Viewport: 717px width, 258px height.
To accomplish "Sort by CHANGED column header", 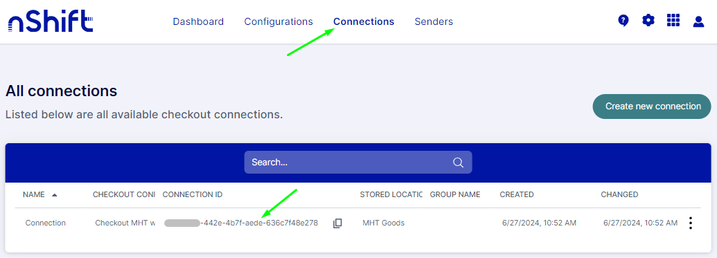I will coord(619,194).
